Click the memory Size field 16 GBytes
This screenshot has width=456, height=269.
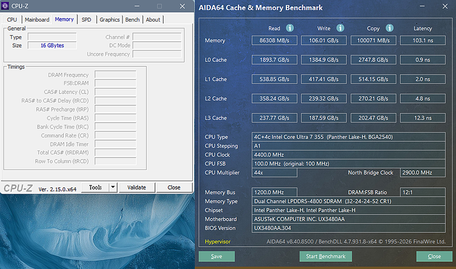[x=52, y=46]
